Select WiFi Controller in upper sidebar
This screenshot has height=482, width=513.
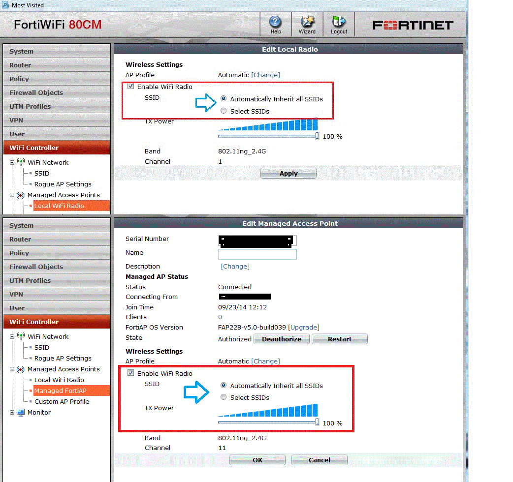(x=57, y=148)
